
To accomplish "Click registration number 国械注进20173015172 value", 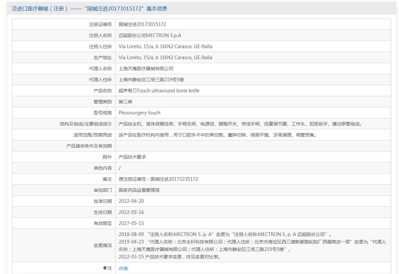I will (x=142, y=24).
